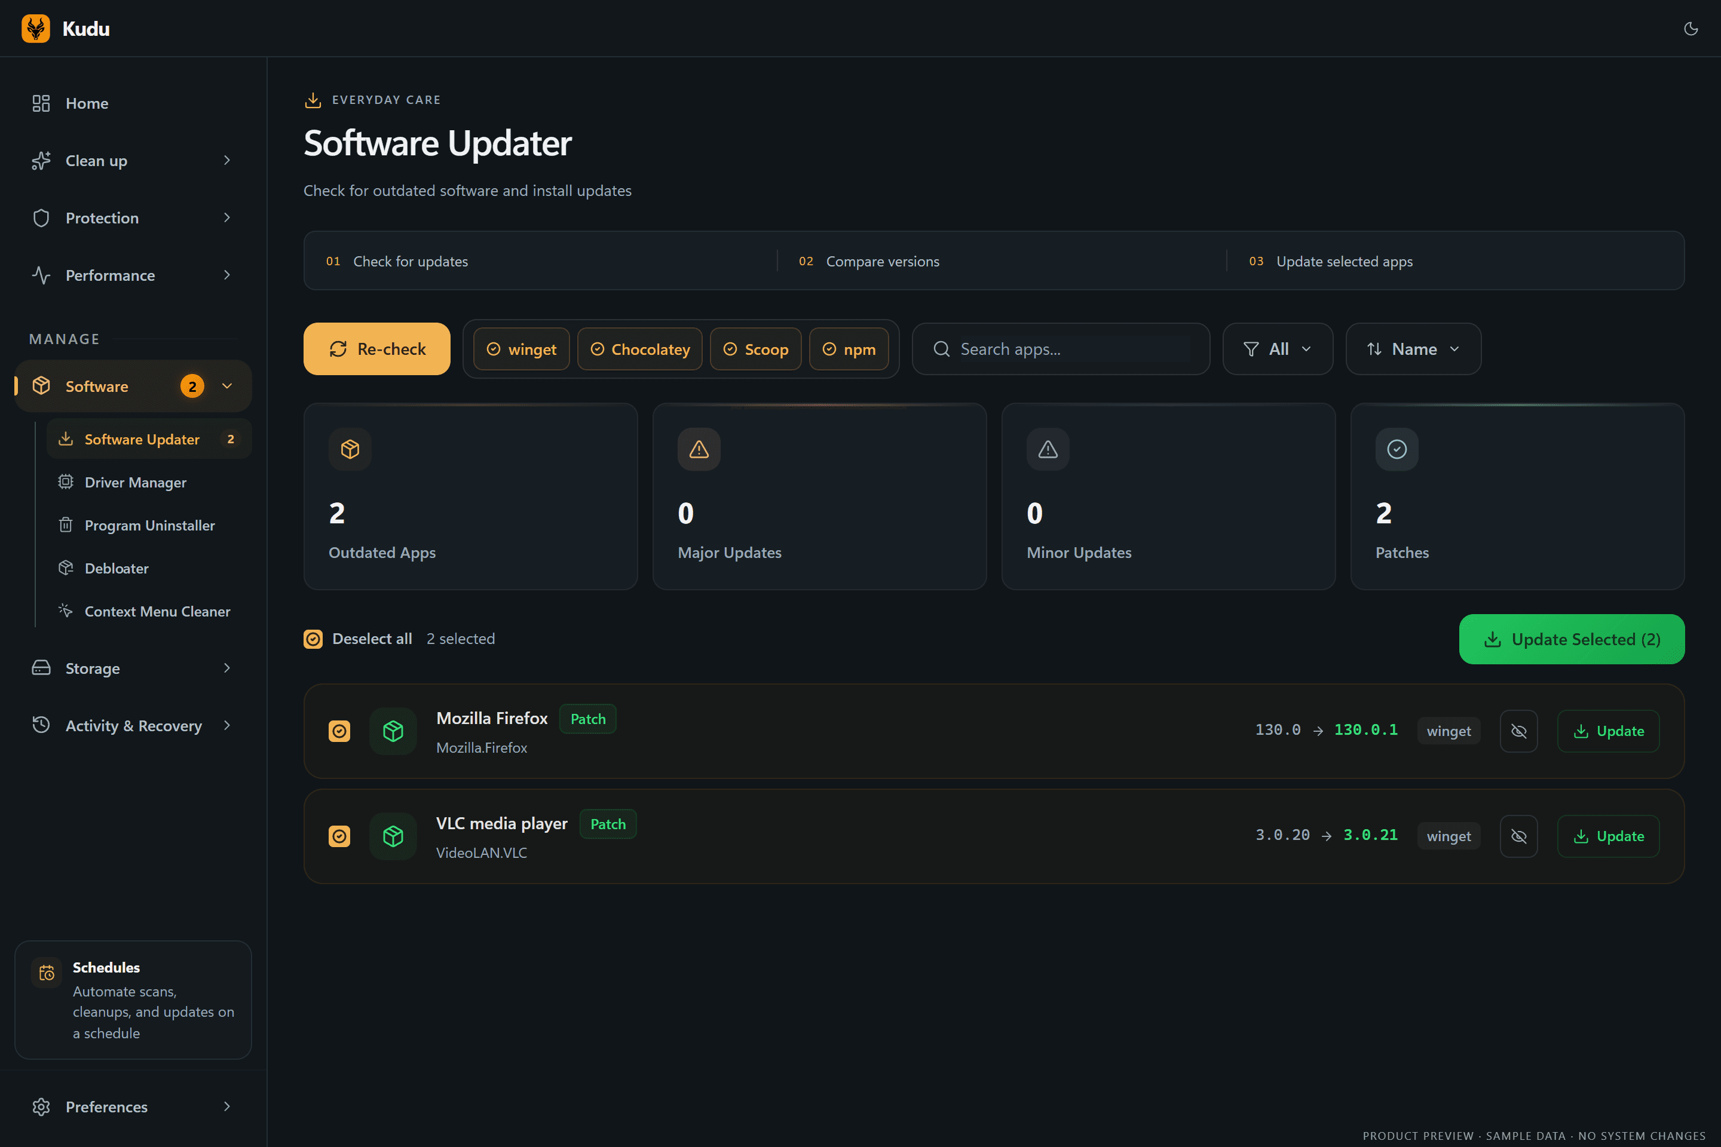Click the Kudu logo icon
Viewport: 1721px width, 1147px height.
[x=36, y=29]
